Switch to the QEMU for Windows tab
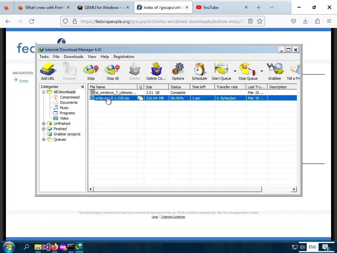Image resolution: width=337 pixels, height=253 pixels. pyautogui.click(x=104, y=7)
